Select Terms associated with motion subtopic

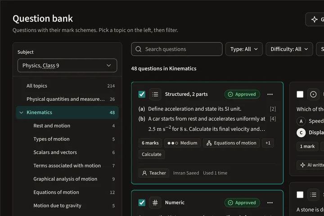67,166
